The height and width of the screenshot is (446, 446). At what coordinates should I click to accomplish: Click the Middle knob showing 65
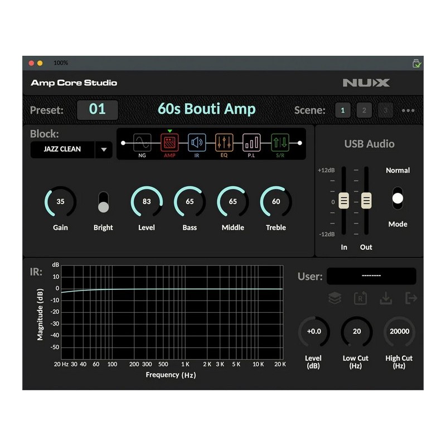click(233, 202)
